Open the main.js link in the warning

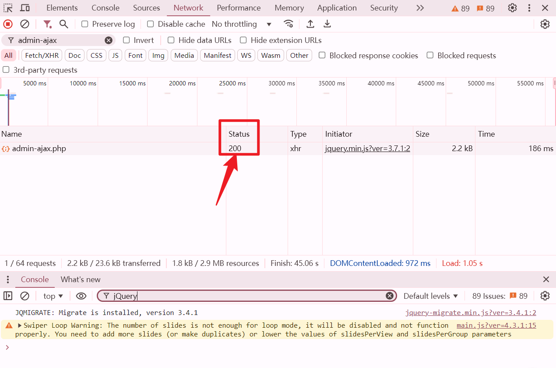496,325
